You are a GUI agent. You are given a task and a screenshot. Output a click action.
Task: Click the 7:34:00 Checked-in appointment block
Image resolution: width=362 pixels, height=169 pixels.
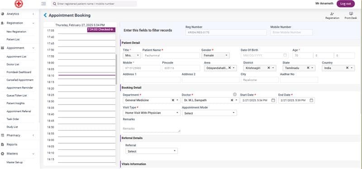(x=101, y=29)
